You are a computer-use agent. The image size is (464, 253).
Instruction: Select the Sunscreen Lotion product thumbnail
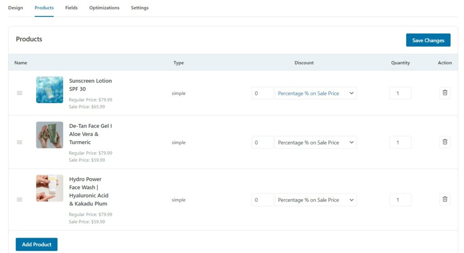[49, 89]
